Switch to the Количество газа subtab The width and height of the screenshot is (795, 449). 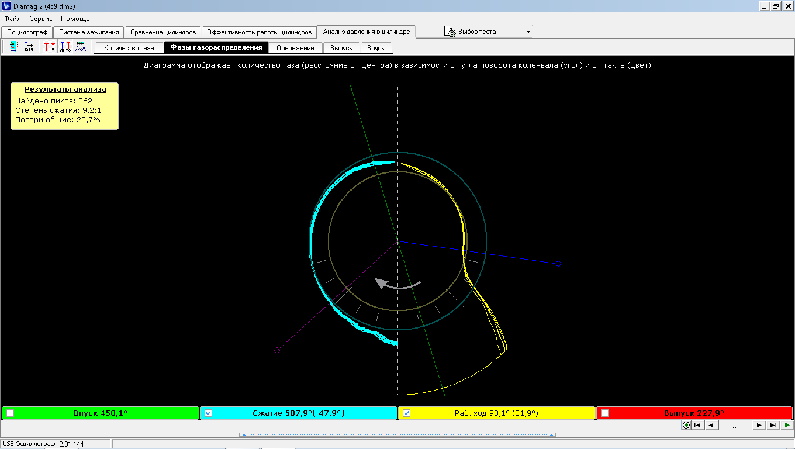pos(129,48)
